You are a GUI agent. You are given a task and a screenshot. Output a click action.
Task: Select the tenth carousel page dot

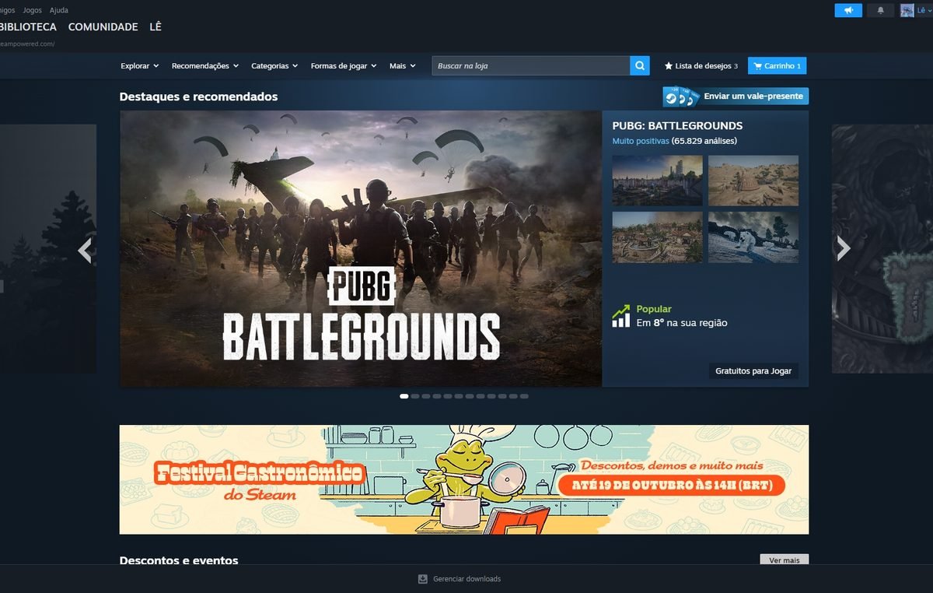(x=502, y=396)
